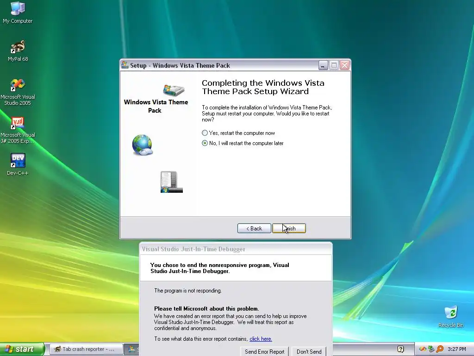Image resolution: width=474 pixels, height=356 pixels.
Task: Switch to the Tab crash reporter taskbar item
Action: (86, 349)
